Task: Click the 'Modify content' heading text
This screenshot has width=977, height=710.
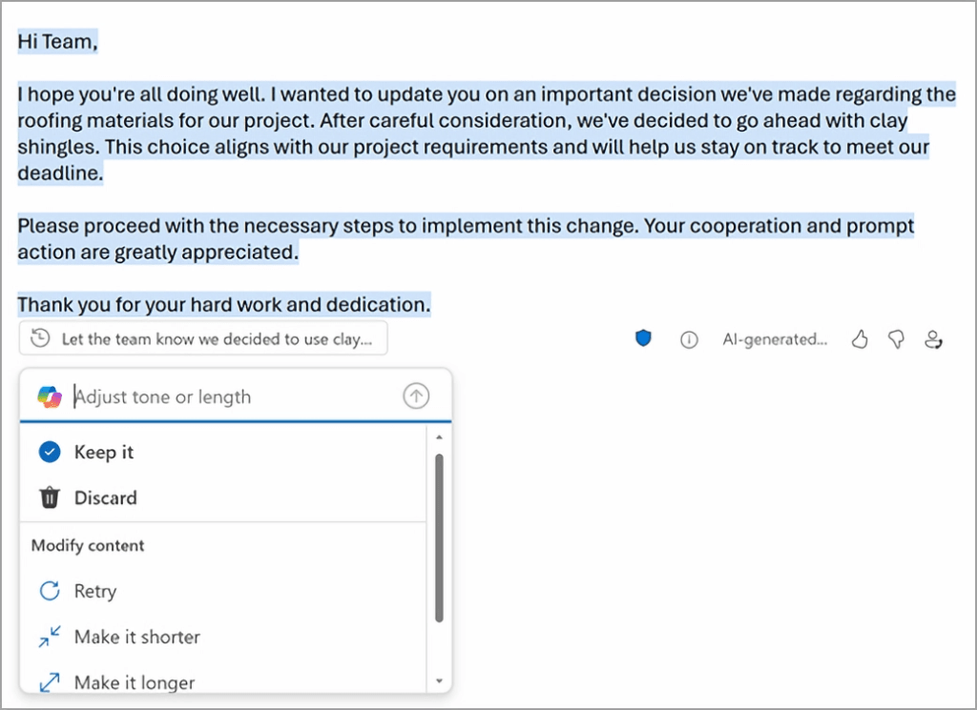Action: 88,545
